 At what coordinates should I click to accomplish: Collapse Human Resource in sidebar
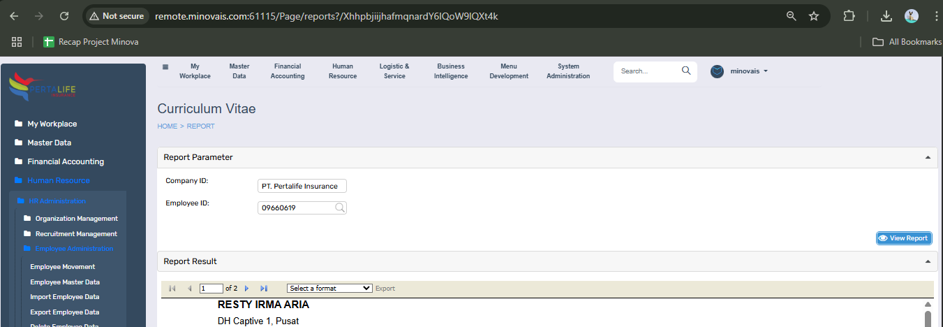tap(52, 180)
